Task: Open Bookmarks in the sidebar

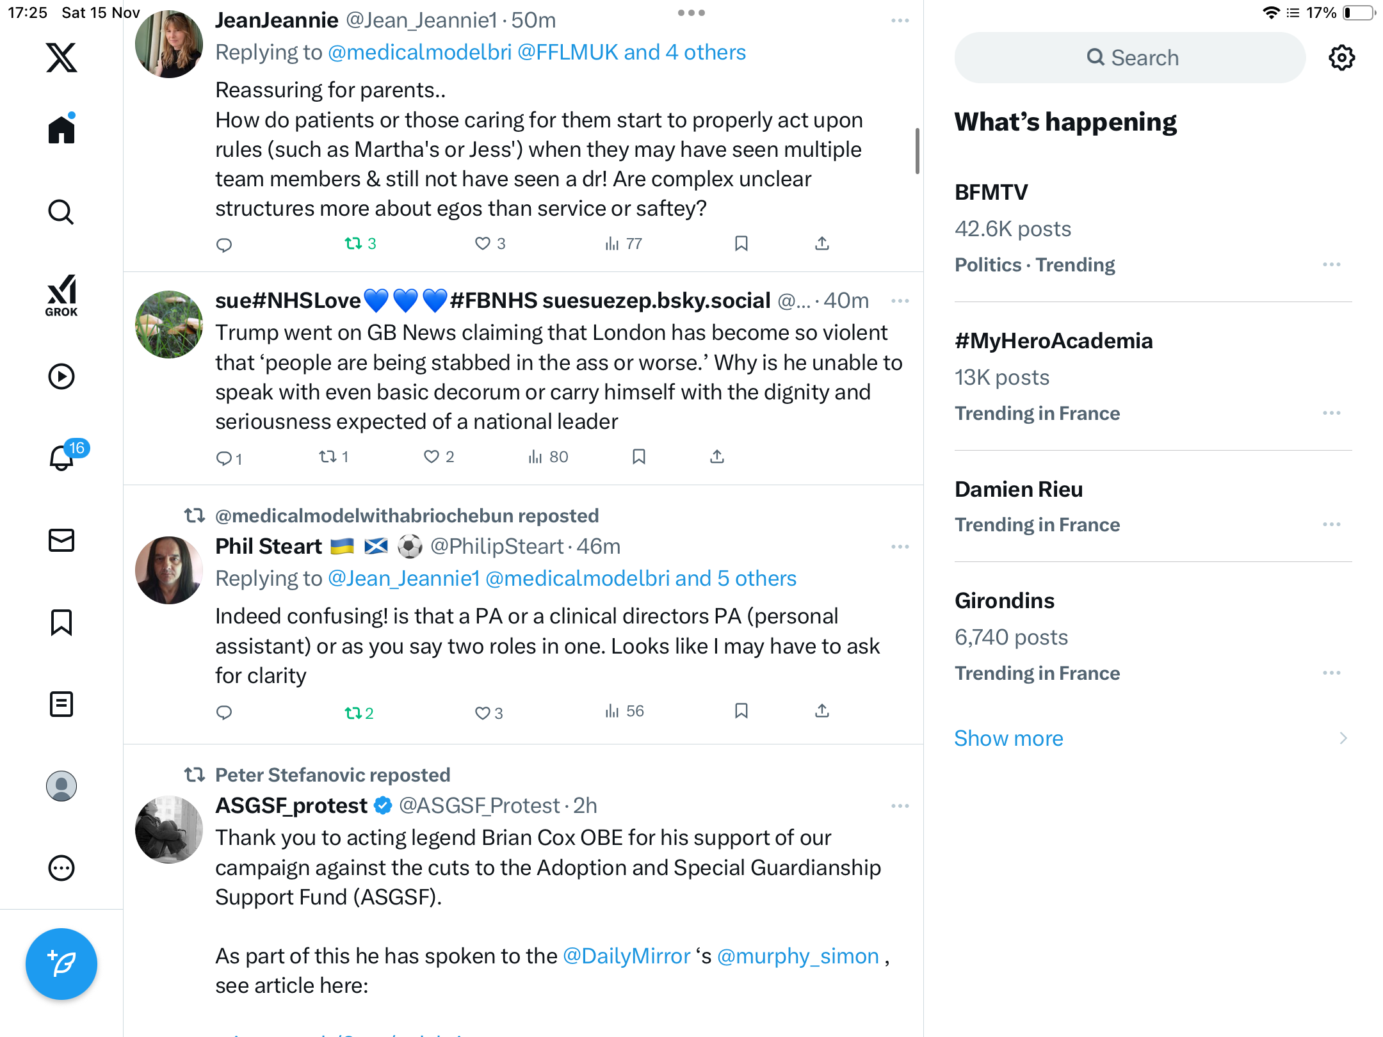Action: click(x=61, y=622)
